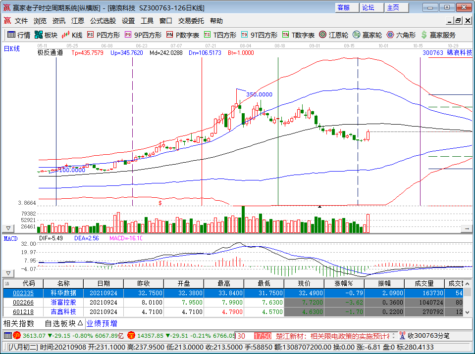Click the $ marker on the chart
Screen dimensions: 475x354
pos(160,203)
